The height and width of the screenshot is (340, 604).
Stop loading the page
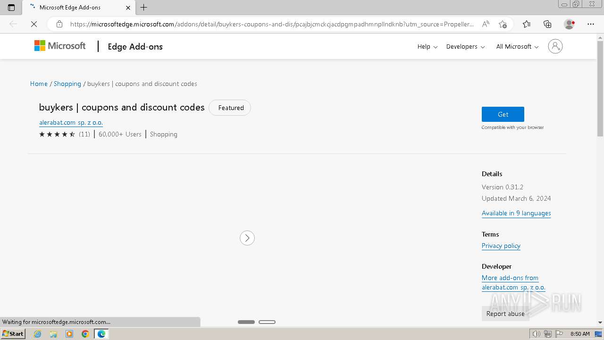(x=34, y=24)
